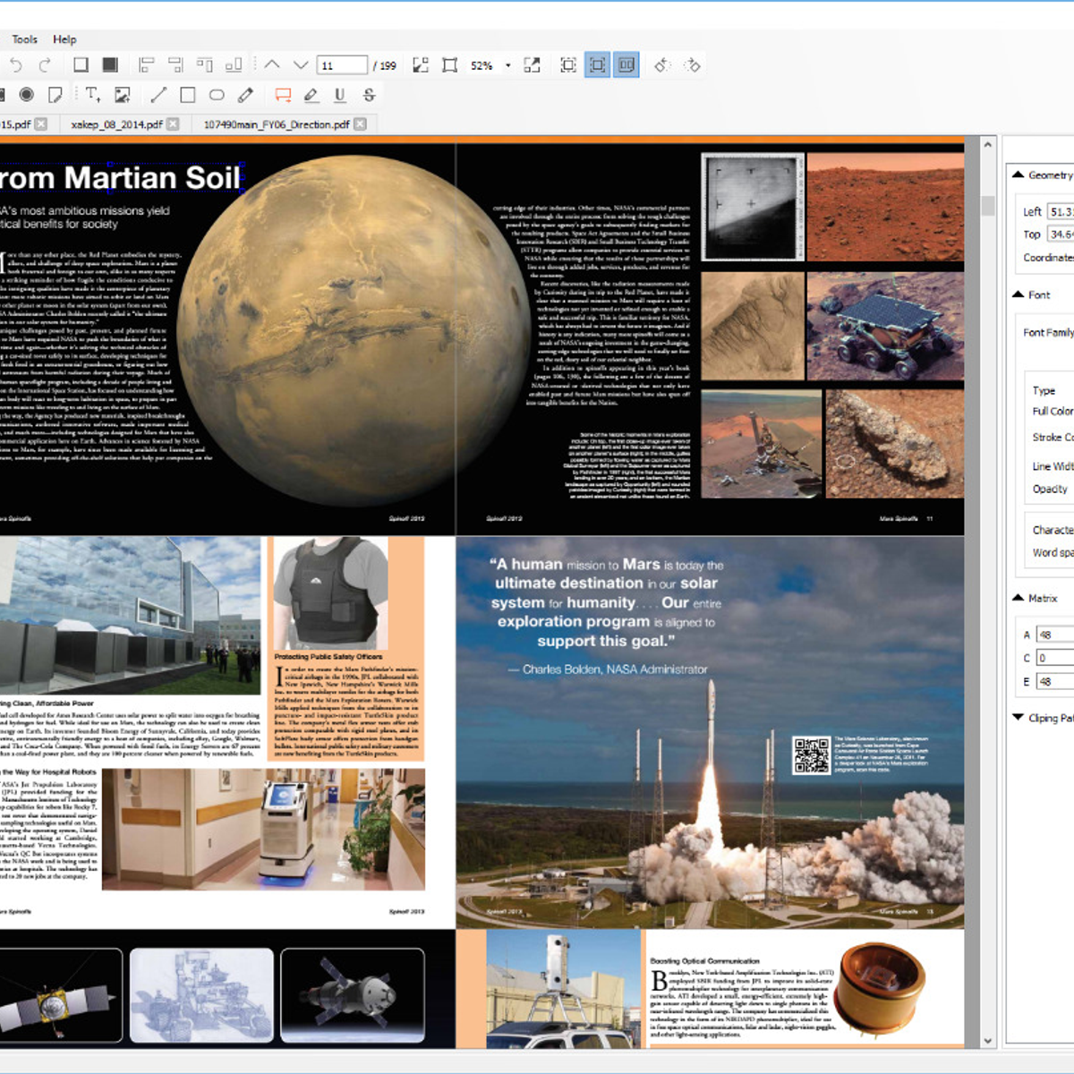Screen dimensions: 1074x1074
Task: Undo the last action
Action: (x=15, y=64)
